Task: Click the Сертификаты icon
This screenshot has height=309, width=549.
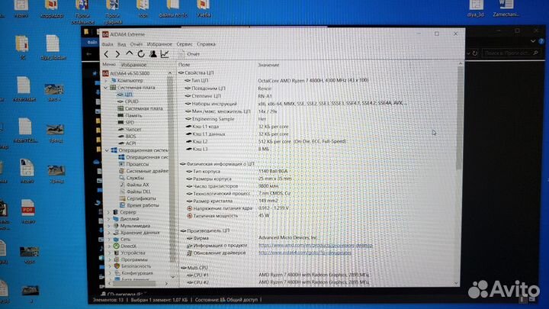Action: coord(122,198)
